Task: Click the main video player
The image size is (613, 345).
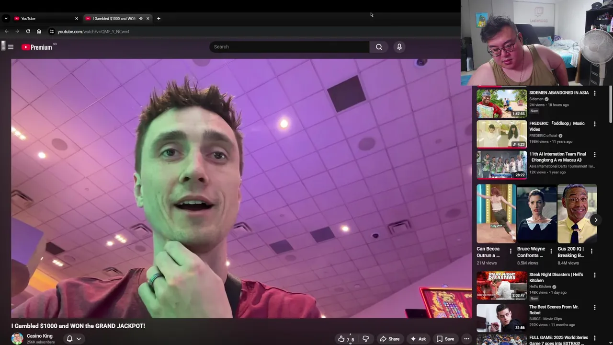Action: click(x=241, y=188)
